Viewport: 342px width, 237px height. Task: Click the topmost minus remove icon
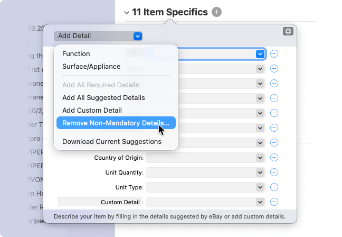point(274,53)
